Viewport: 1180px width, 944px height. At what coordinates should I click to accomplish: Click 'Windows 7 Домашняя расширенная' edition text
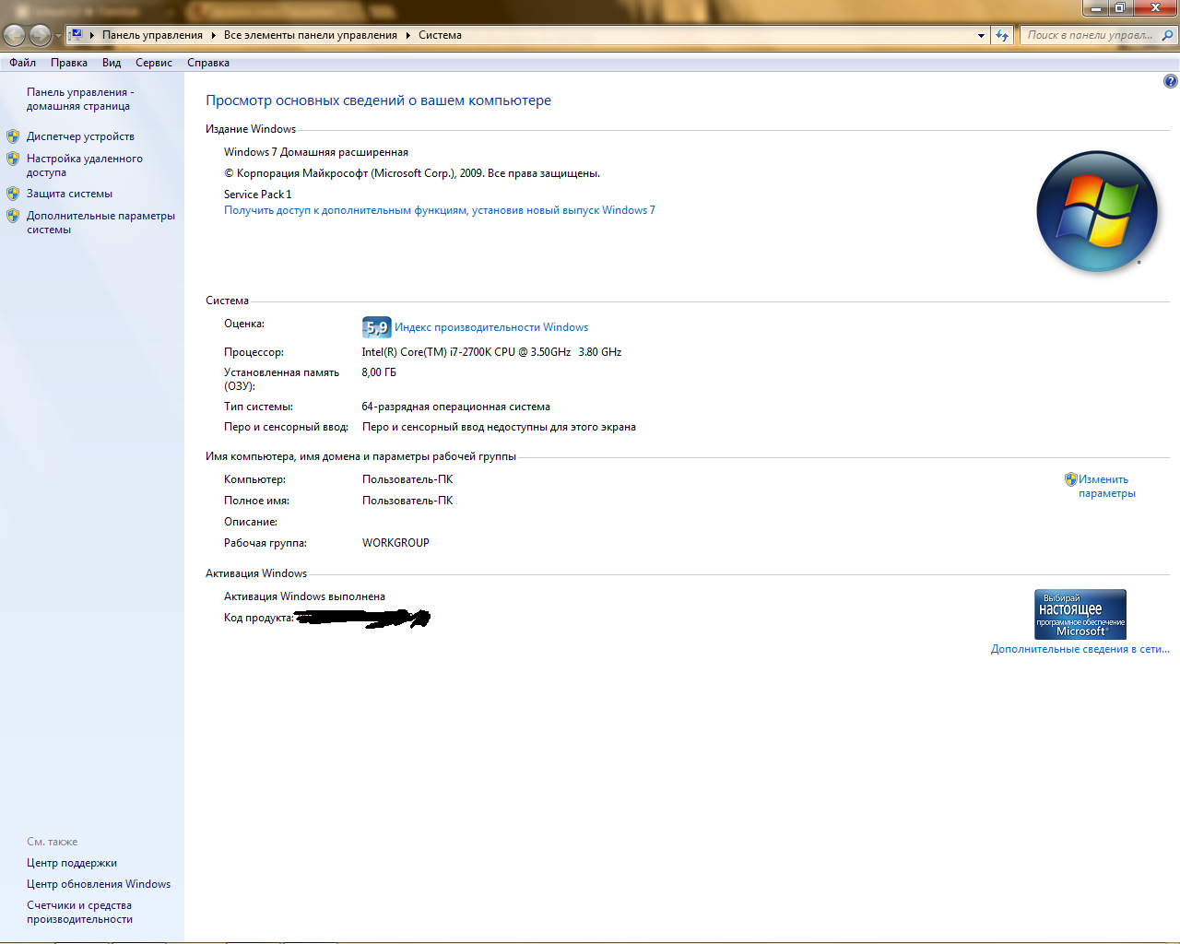click(316, 152)
